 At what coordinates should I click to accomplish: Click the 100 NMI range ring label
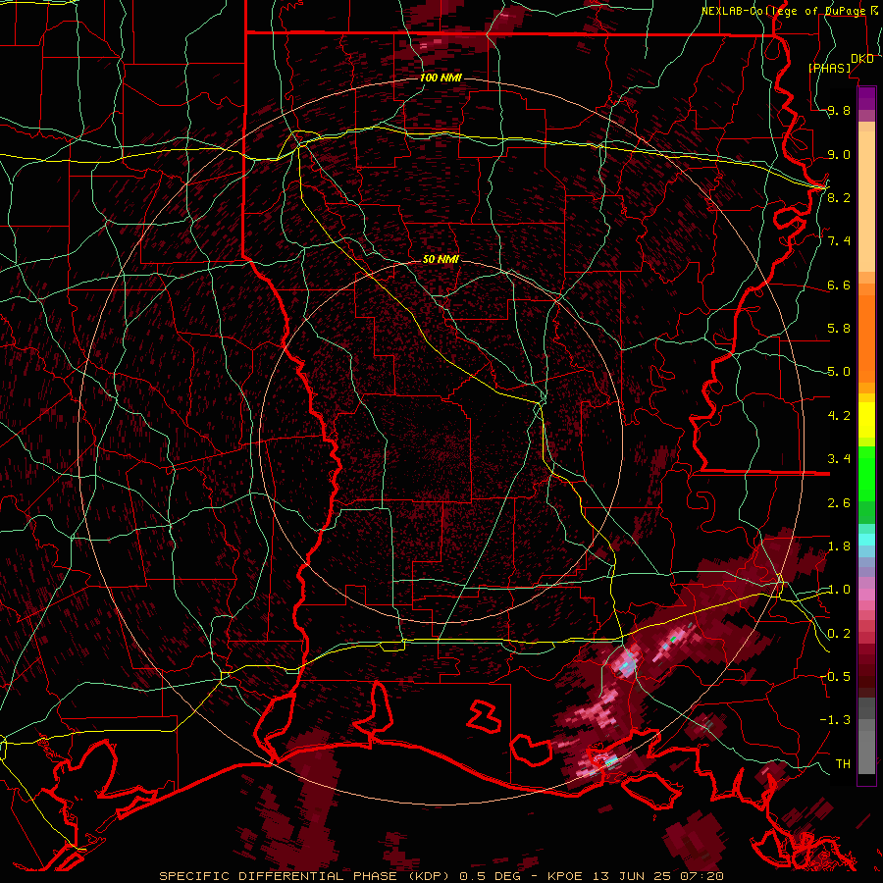(441, 78)
